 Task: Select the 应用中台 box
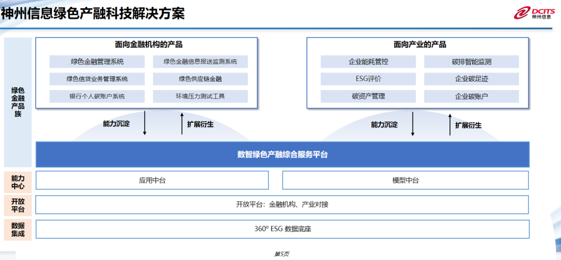pos(152,180)
